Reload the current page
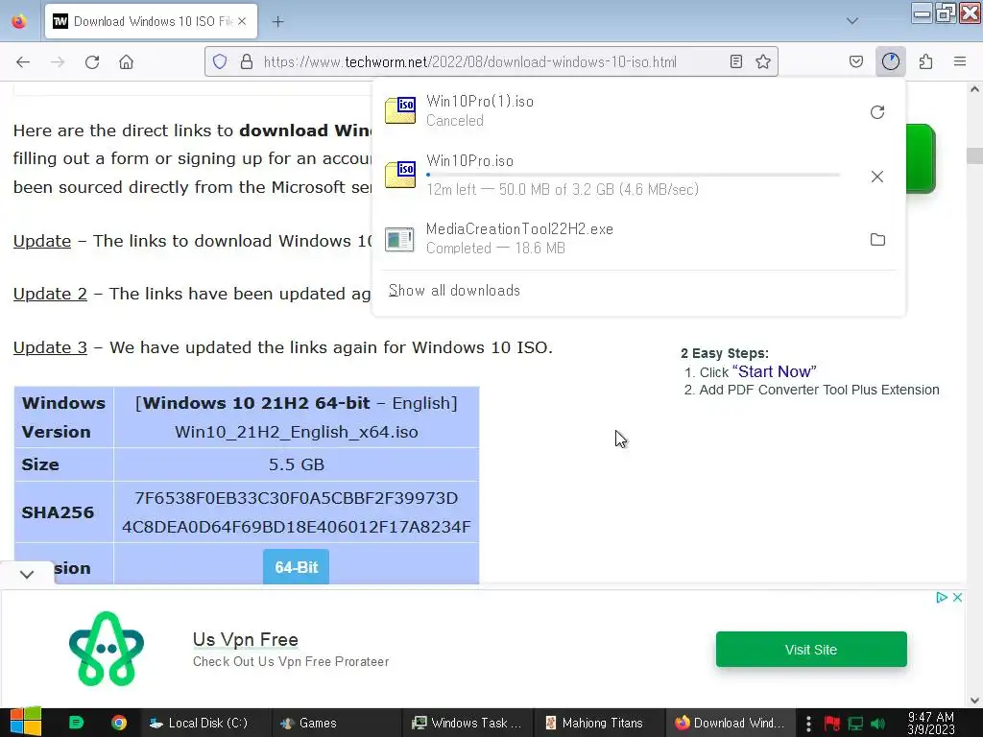Viewport: 983px width, 737px height. 92,61
